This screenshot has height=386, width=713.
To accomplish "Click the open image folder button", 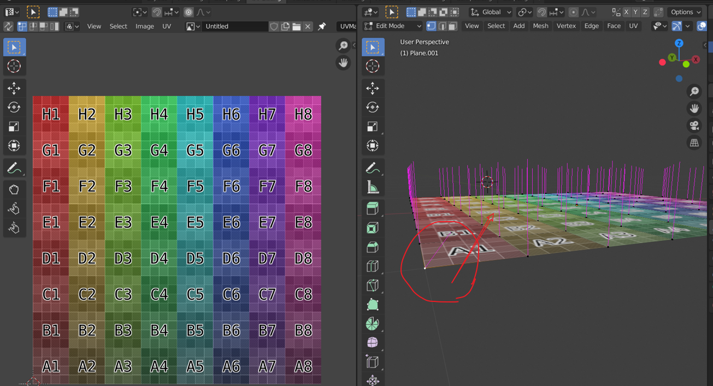I will [296, 26].
